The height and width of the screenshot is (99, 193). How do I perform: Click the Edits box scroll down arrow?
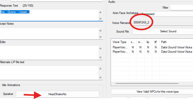(x=100, y=58)
